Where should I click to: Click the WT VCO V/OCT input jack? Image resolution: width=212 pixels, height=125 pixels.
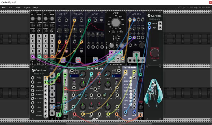(74, 20)
